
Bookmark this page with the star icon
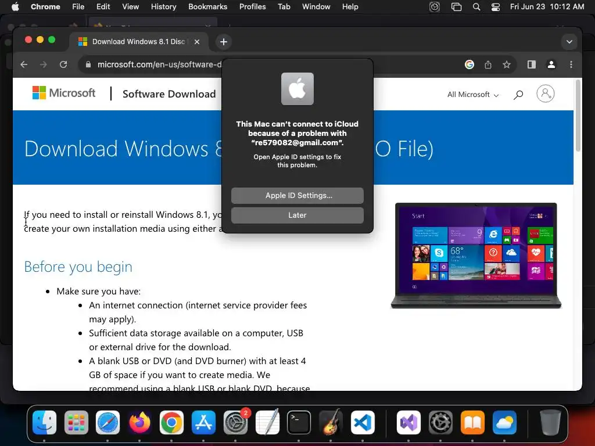tap(507, 64)
